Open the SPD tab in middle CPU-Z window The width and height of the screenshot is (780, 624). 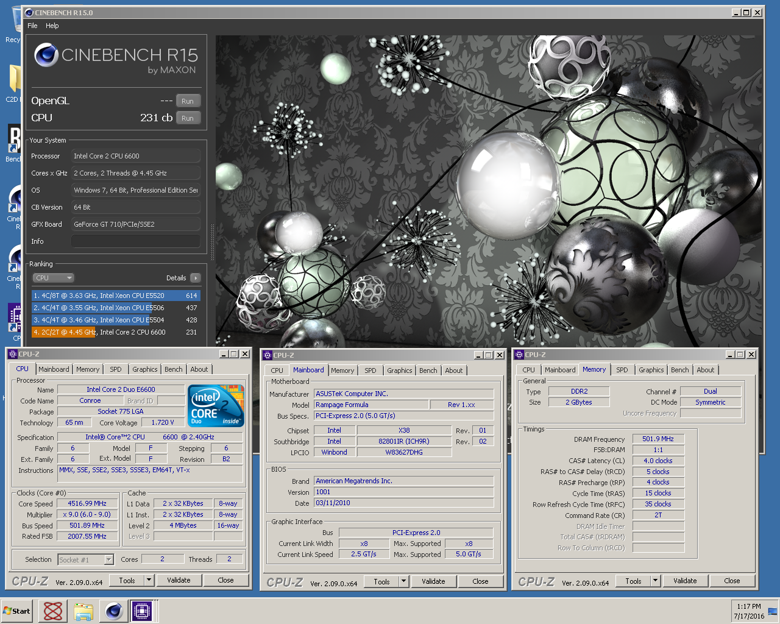click(370, 370)
